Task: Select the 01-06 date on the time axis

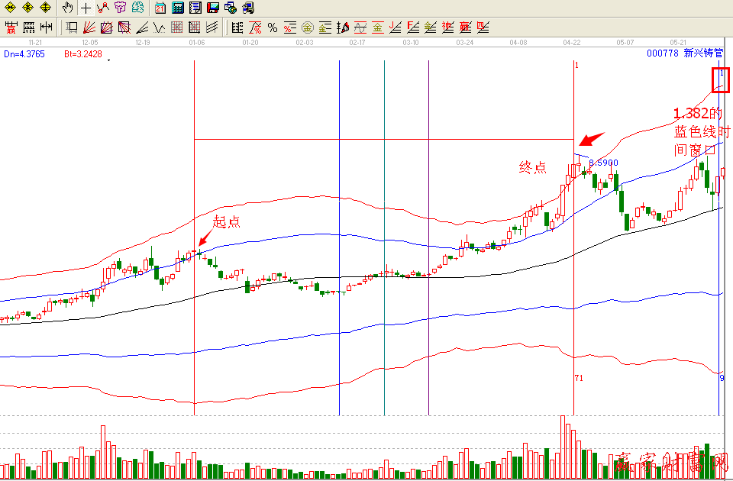Action: click(196, 43)
